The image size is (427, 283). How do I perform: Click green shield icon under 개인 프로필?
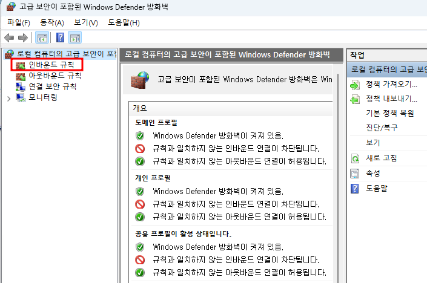(x=140, y=191)
